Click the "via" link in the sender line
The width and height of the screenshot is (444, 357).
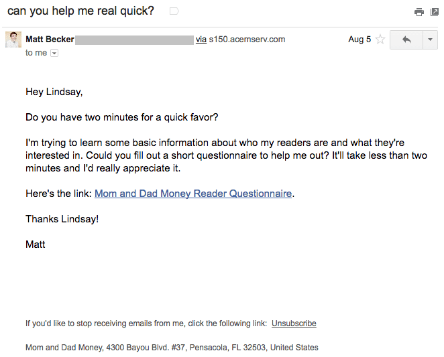(x=201, y=40)
